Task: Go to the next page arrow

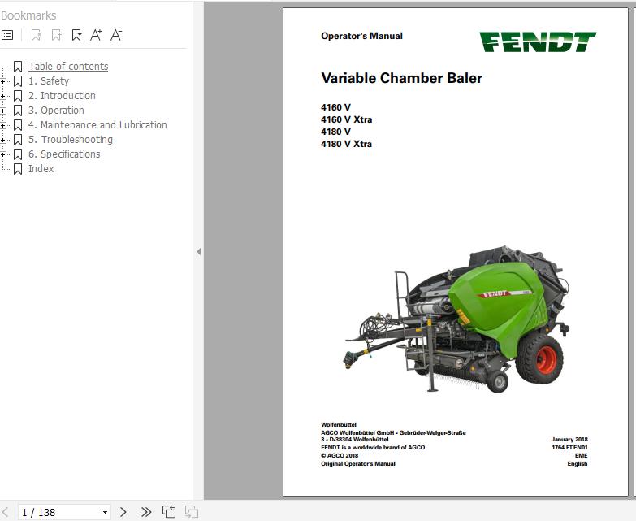Action: 123,512
